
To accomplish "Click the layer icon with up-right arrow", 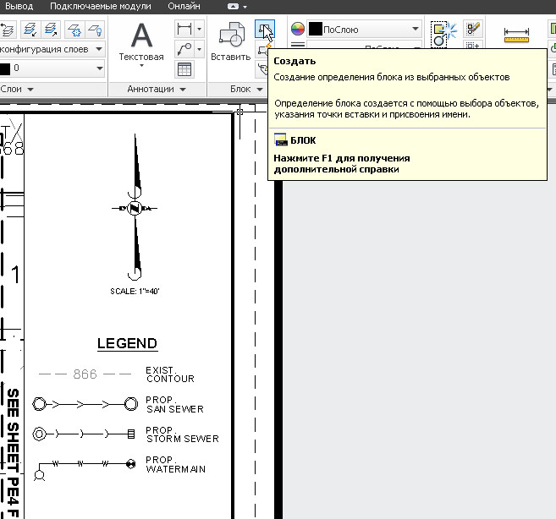I will click(51, 30).
